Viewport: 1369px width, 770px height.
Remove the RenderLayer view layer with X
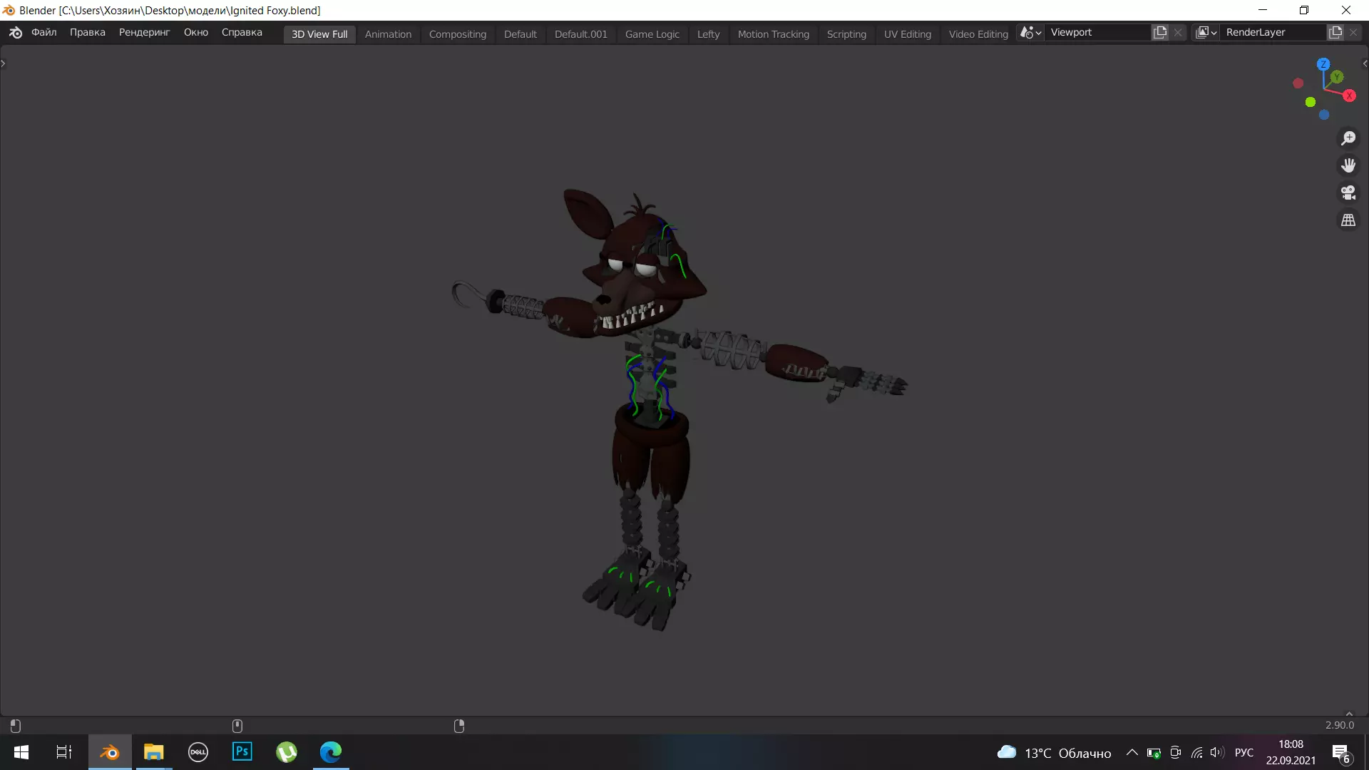1353,33
